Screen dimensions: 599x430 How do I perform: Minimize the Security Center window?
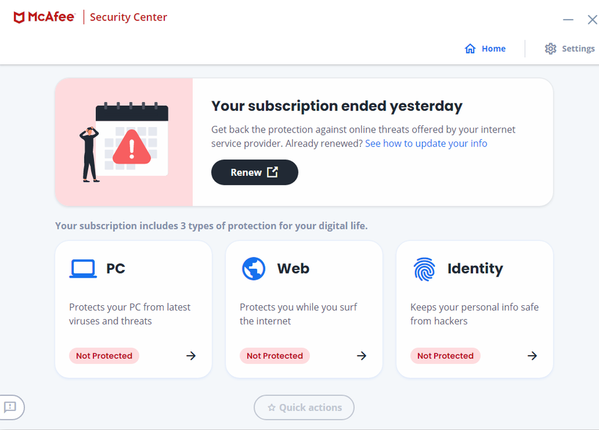coord(568,20)
